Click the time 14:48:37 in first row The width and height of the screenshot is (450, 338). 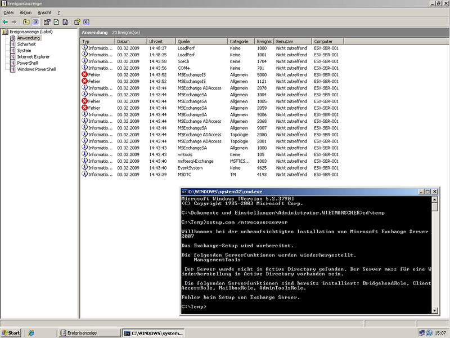click(158, 48)
